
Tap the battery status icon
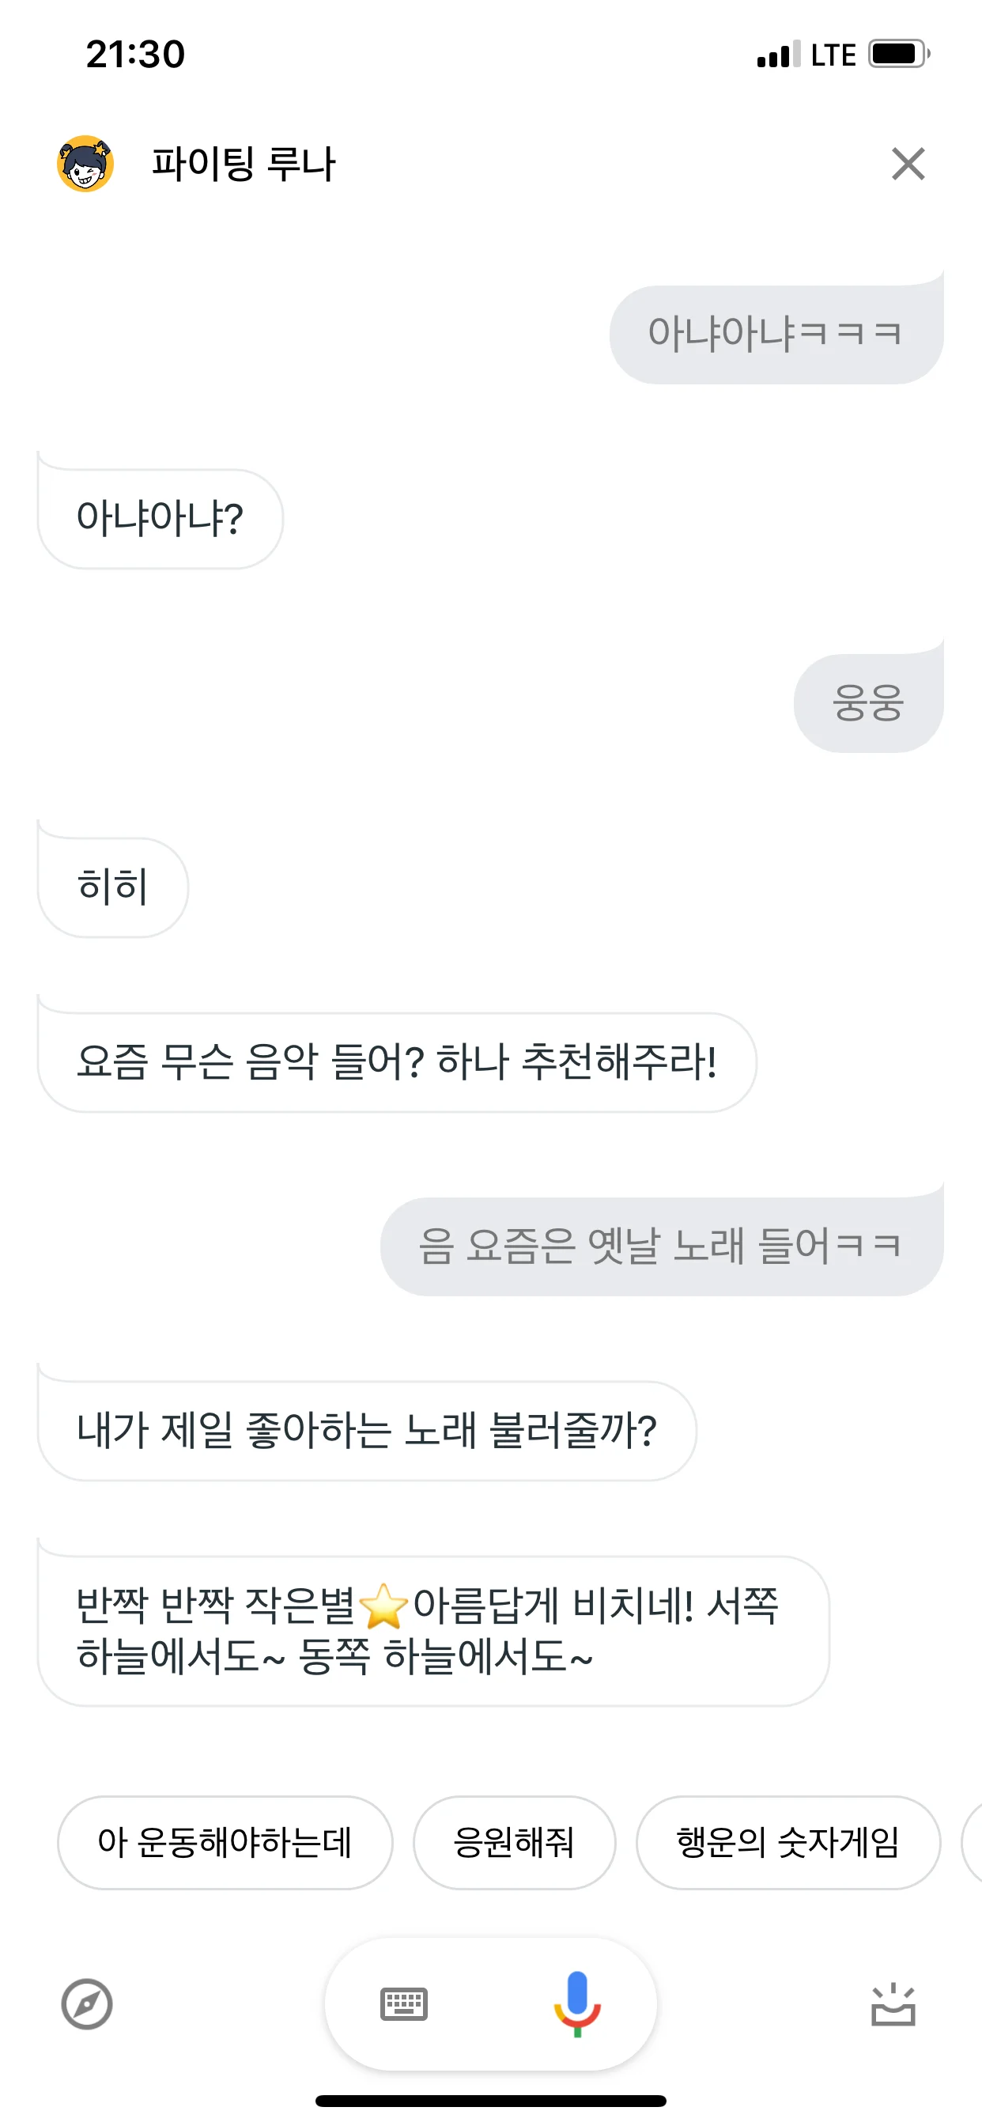click(x=898, y=55)
